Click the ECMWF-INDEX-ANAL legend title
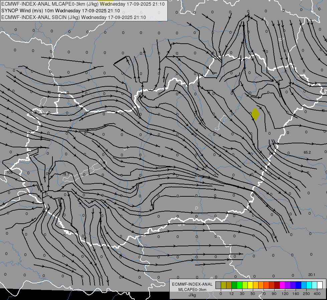Screen dimensions: 327x300 click(x=192, y=284)
